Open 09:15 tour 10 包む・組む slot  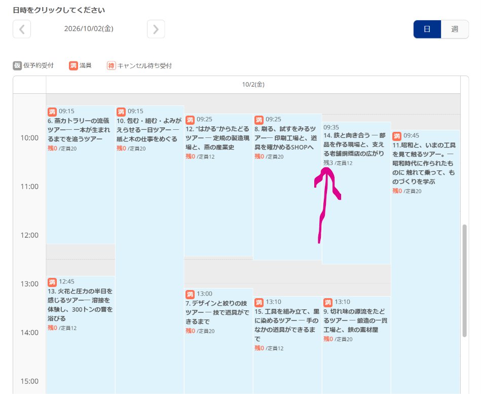click(x=150, y=250)
